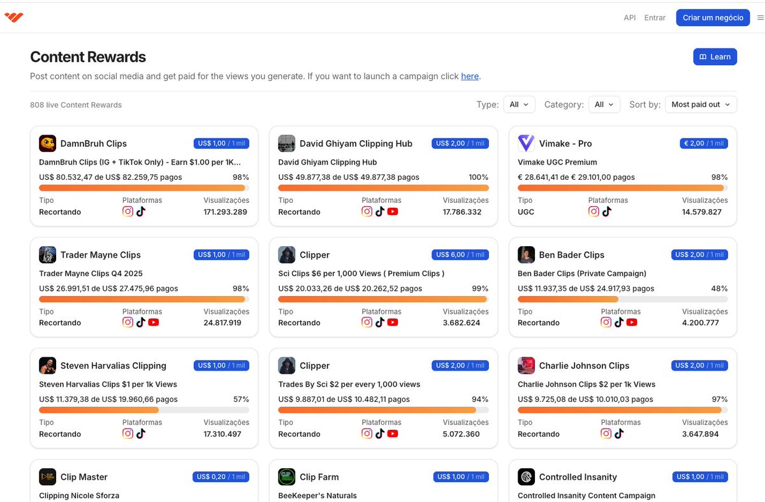Click the Steven Harvalias 57% progress bar
The image size is (765, 502).
(144, 410)
